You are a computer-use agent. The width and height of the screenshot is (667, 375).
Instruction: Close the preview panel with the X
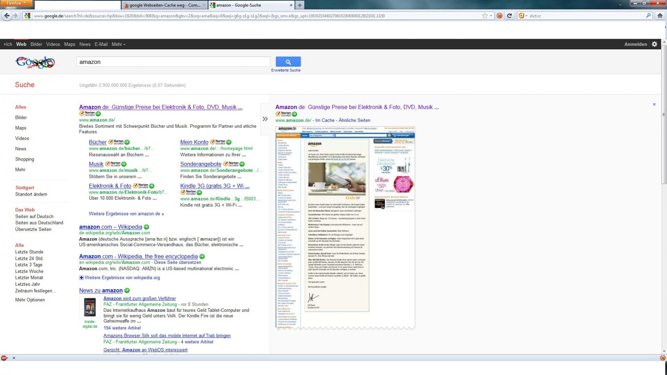654,104
